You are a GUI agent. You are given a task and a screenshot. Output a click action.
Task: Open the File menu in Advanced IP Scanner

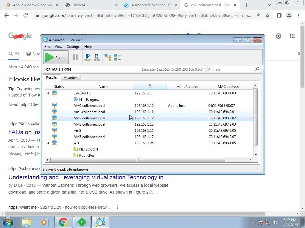click(47, 47)
